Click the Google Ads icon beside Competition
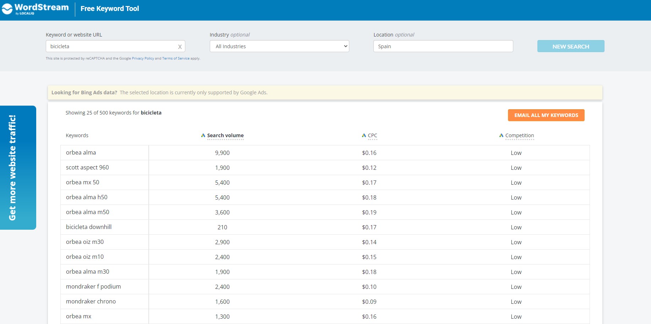The width and height of the screenshot is (651, 324). [501, 135]
